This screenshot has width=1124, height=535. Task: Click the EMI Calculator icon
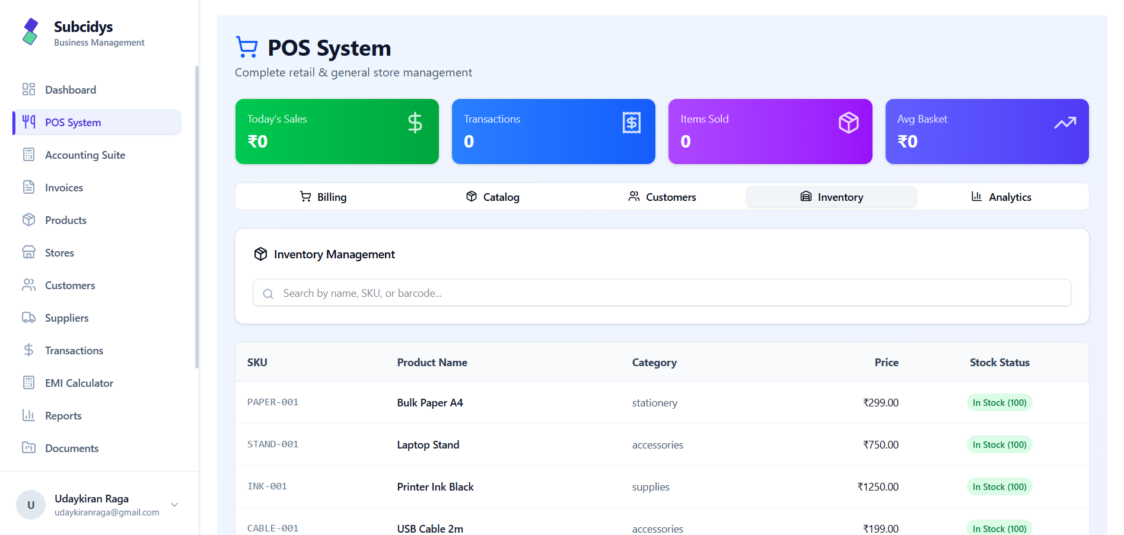coord(28,383)
